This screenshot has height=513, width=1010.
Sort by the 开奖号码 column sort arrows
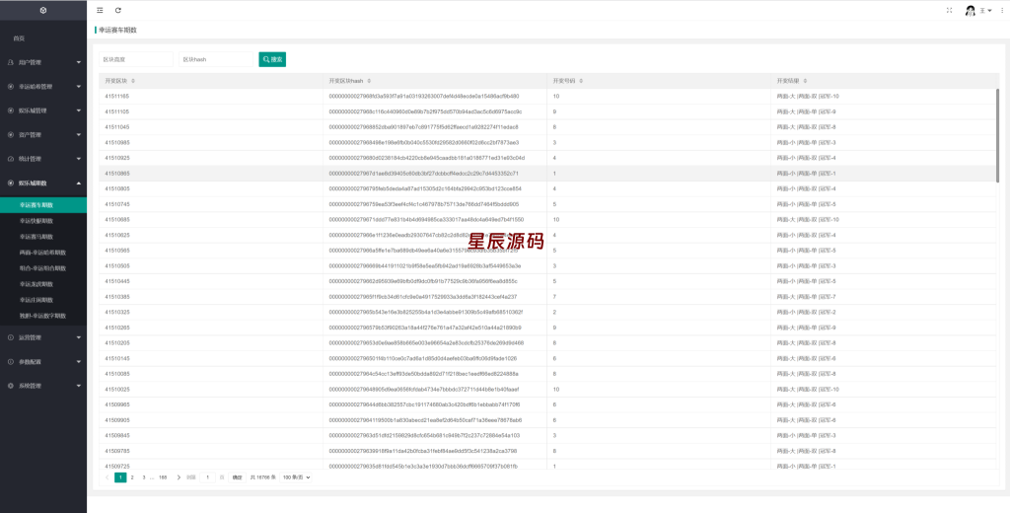(581, 81)
